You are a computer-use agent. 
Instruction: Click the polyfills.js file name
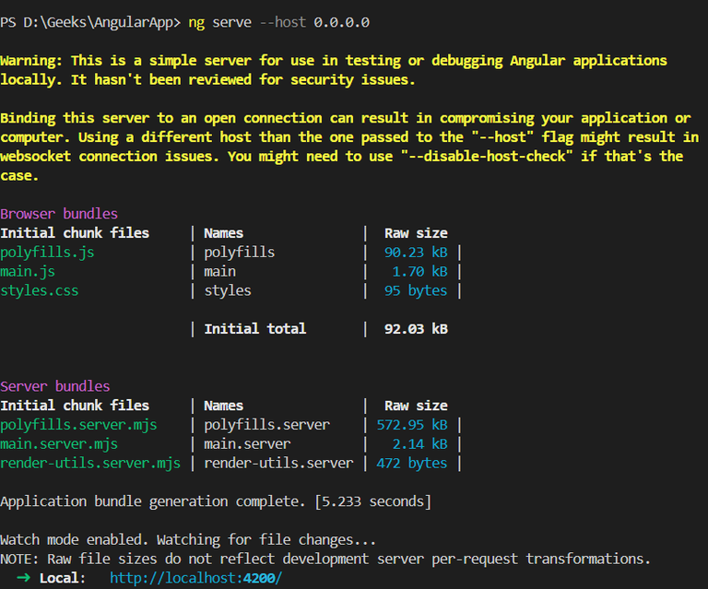pyautogui.click(x=47, y=252)
